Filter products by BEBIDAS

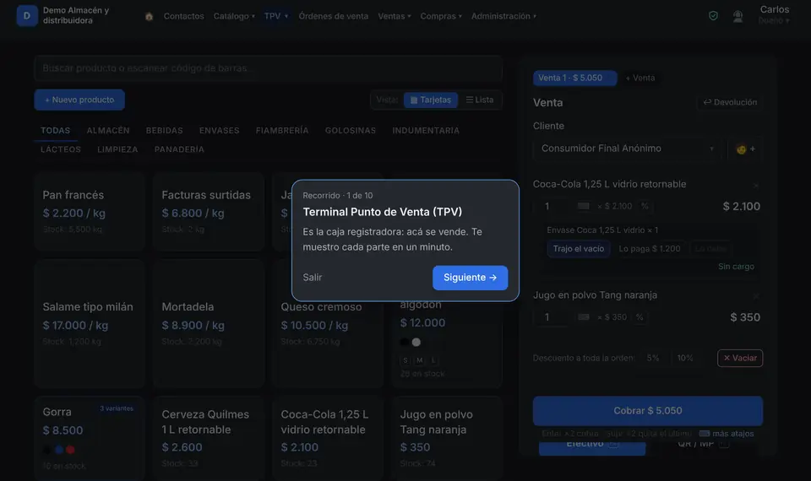click(x=165, y=131)
